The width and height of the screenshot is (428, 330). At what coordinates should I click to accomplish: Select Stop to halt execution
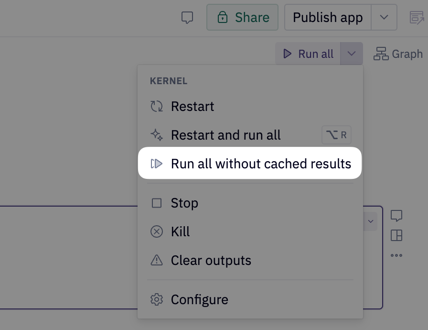pyautogui.click(x=184, y=203)
